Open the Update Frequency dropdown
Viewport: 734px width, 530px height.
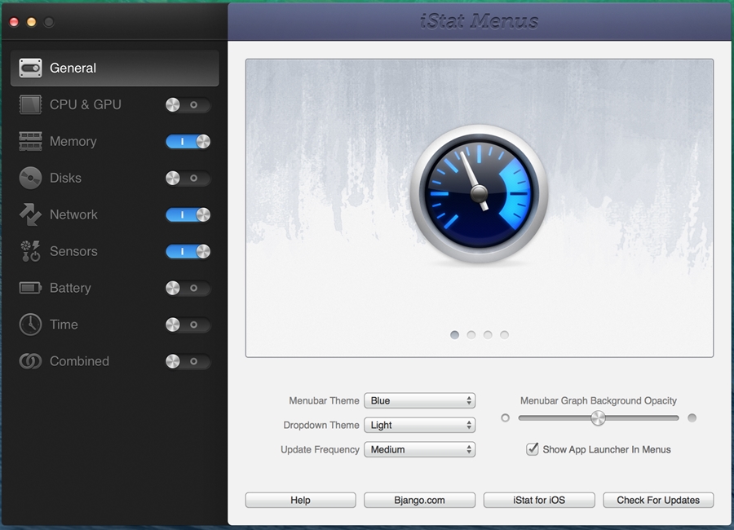[x=419, y=449]
